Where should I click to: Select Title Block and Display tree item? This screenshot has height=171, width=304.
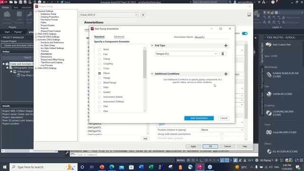pyautogui.click(x=52, y=62)
